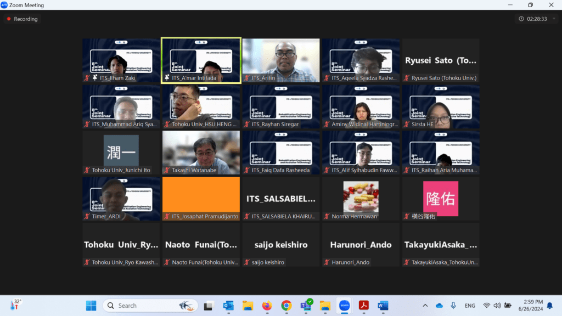
Task: Open the notification bell in system tray
Action: (549, 306)
